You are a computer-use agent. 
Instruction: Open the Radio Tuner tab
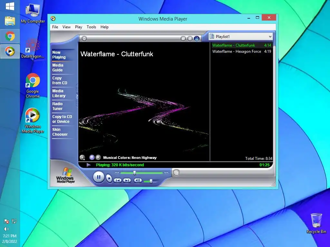click(x=63, y=106)
